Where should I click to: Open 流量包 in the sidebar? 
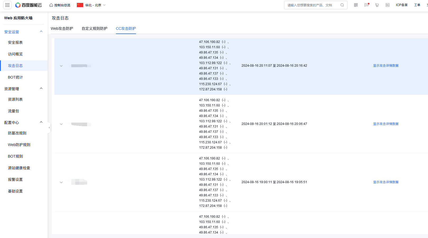coord(13,111)
